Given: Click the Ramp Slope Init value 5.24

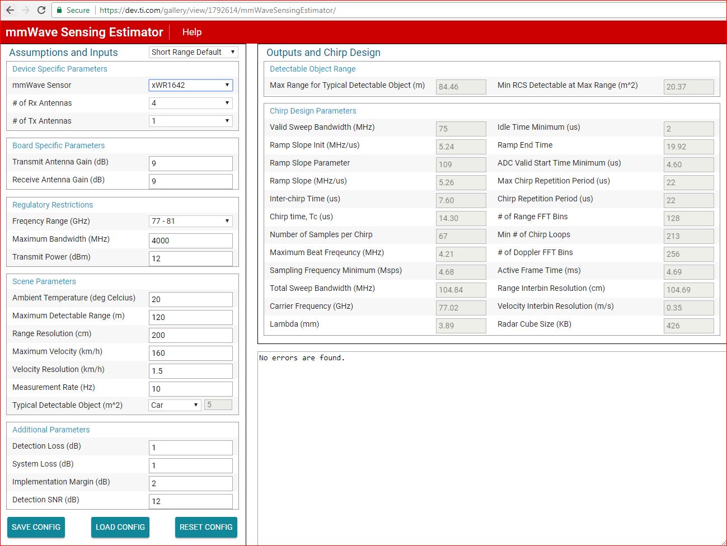Looking at the screenshot, I should tap(461, 147).
